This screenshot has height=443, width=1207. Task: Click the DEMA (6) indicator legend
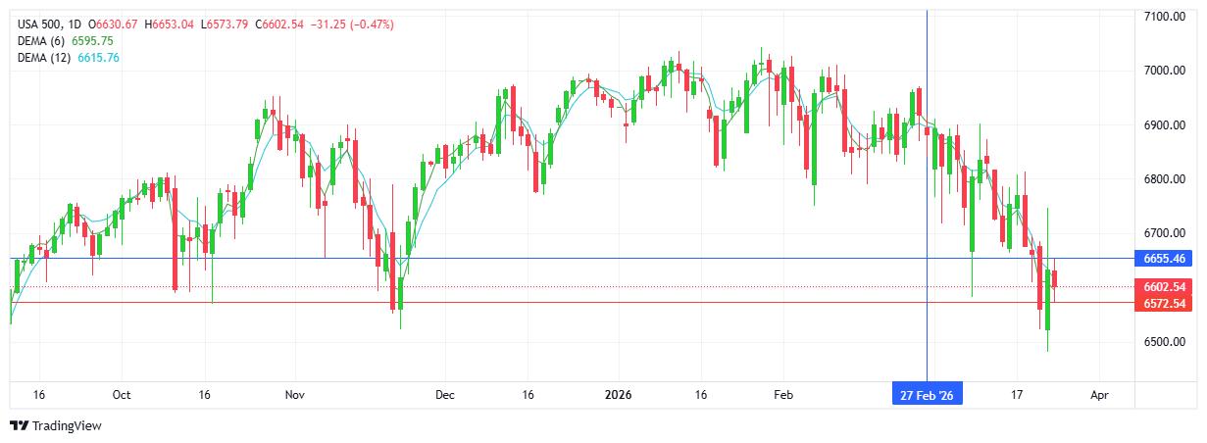pos(45,41)
